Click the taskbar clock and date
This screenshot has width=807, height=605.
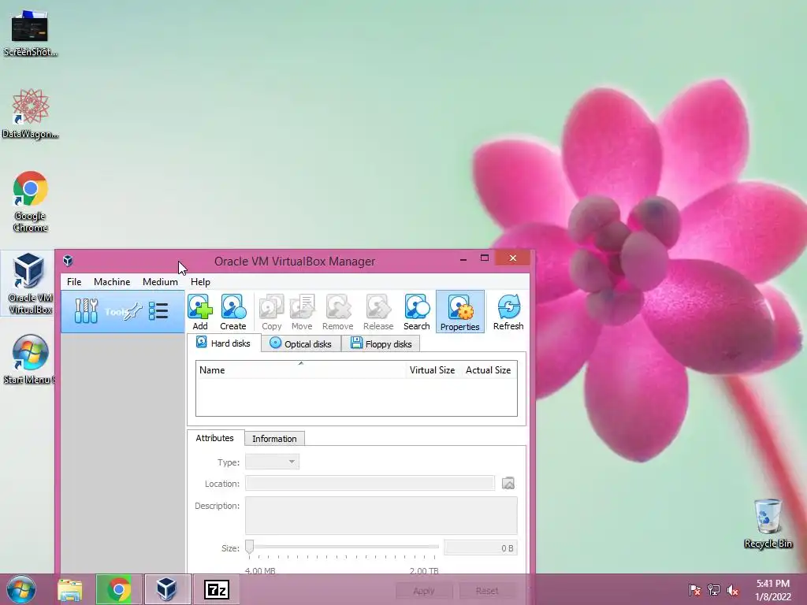coord(773,590)
